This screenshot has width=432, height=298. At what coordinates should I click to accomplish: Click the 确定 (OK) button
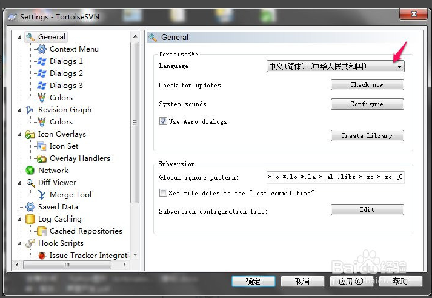pyautogui.click(x=253, y=281)
